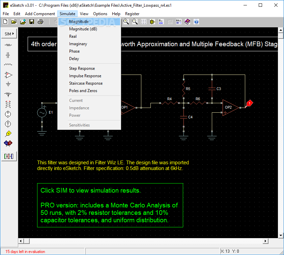Click the OP2 op-amp on the schematic
This screenshot has height=255, width=284.
[x=230, y=108]
